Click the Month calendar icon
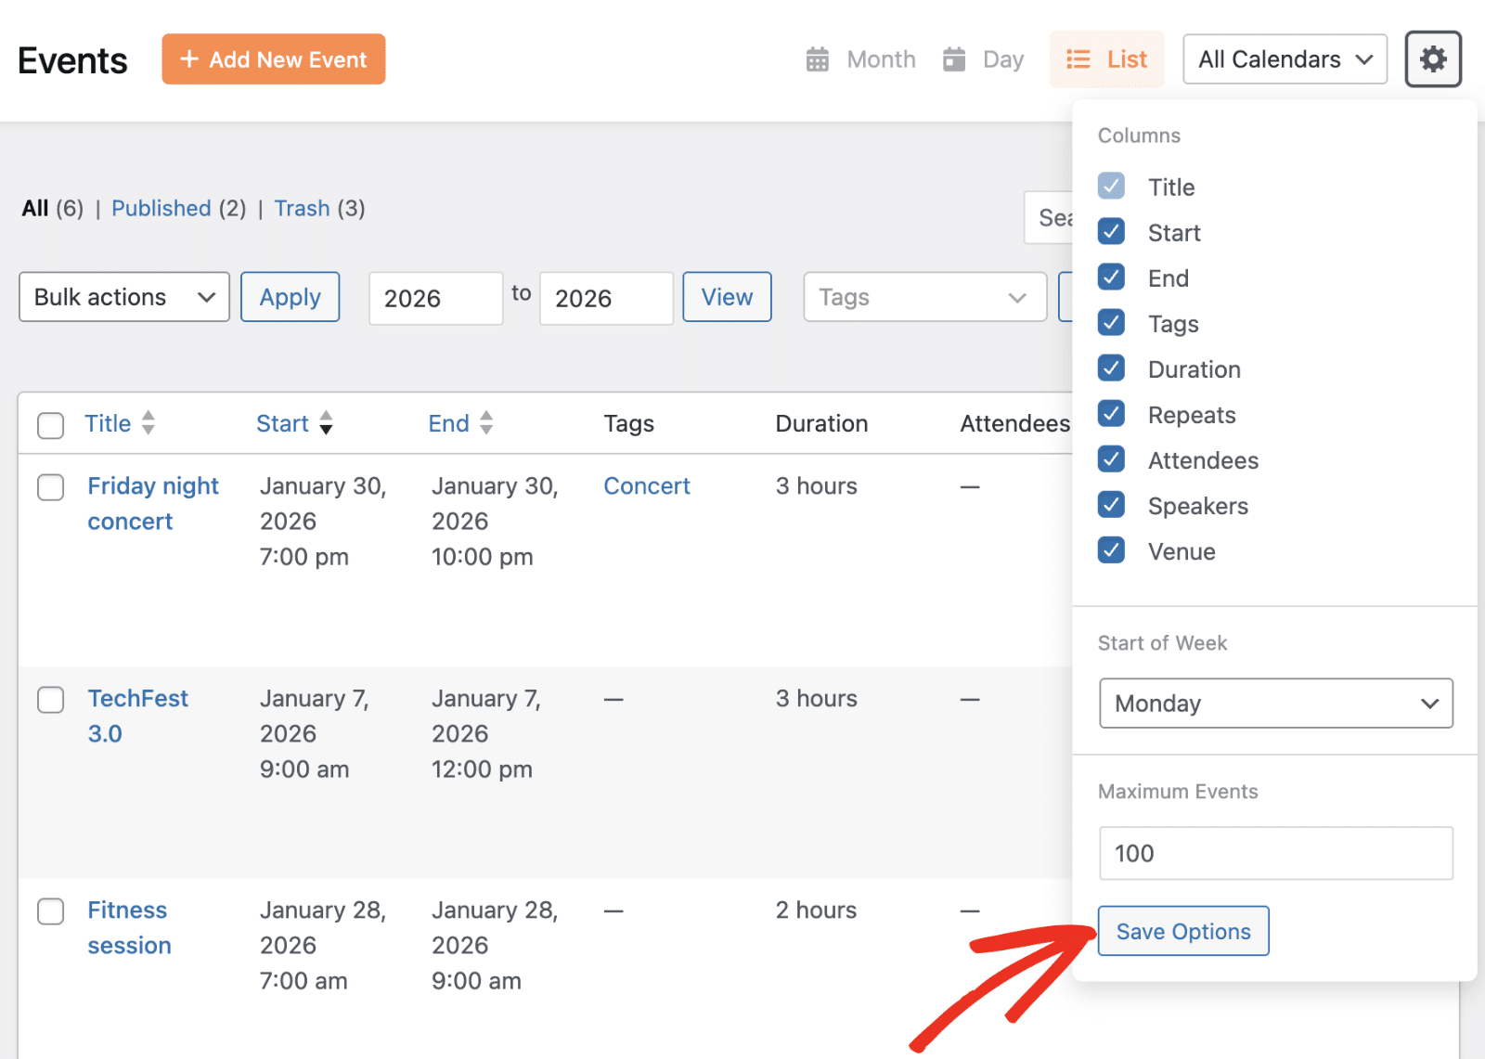1485x1059 pixels. [817, 59]
